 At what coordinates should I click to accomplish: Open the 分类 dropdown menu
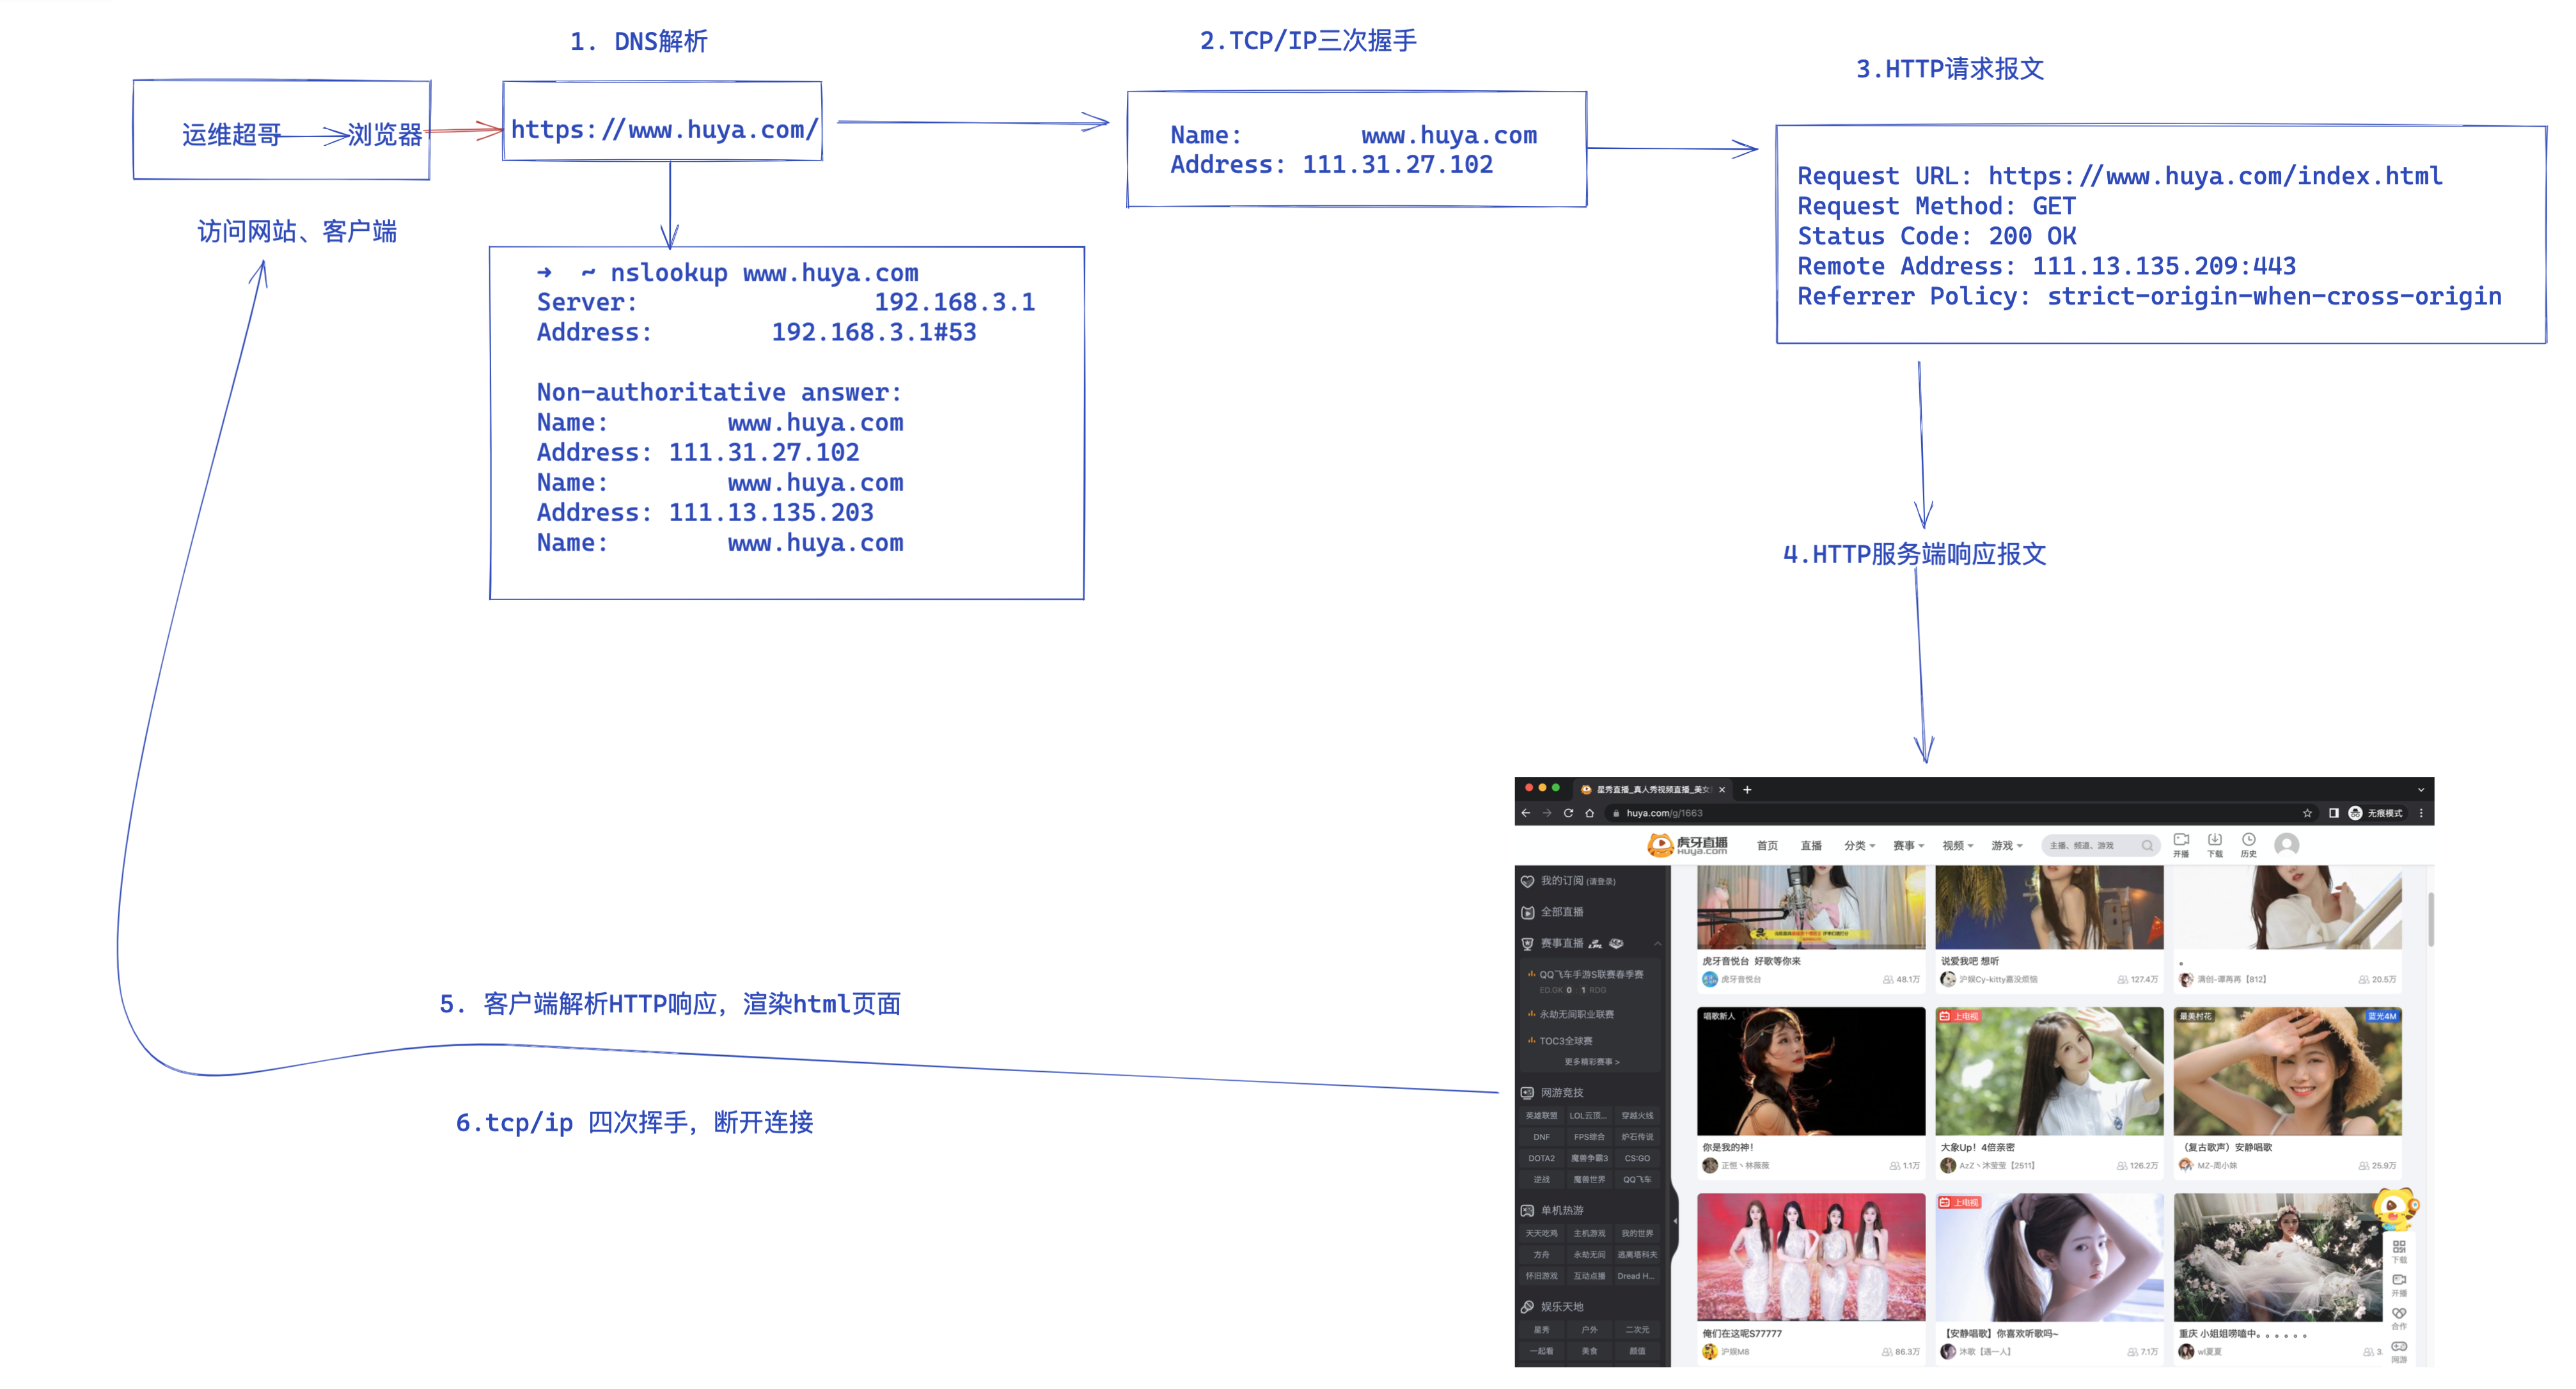(1859, 846)
